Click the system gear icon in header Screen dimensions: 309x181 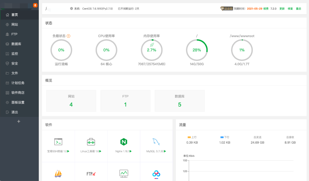tap(71, 9)
